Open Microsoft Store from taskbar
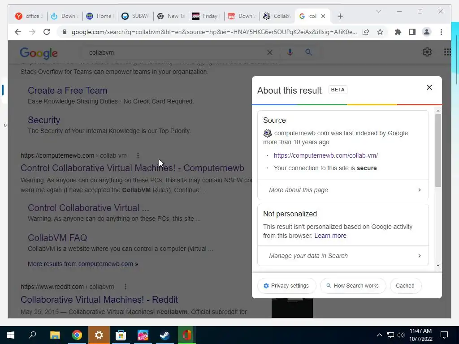This screenshot has width=459, height=344. coord(121,335)
